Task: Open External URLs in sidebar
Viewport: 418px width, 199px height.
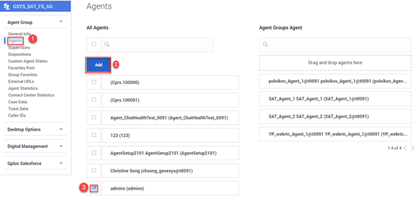Action: 21,81
